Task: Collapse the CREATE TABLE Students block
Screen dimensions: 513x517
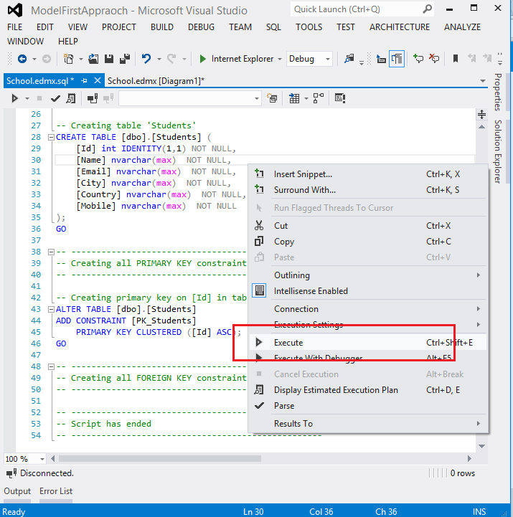Action: pyautogui.click(x=51, y=137)
